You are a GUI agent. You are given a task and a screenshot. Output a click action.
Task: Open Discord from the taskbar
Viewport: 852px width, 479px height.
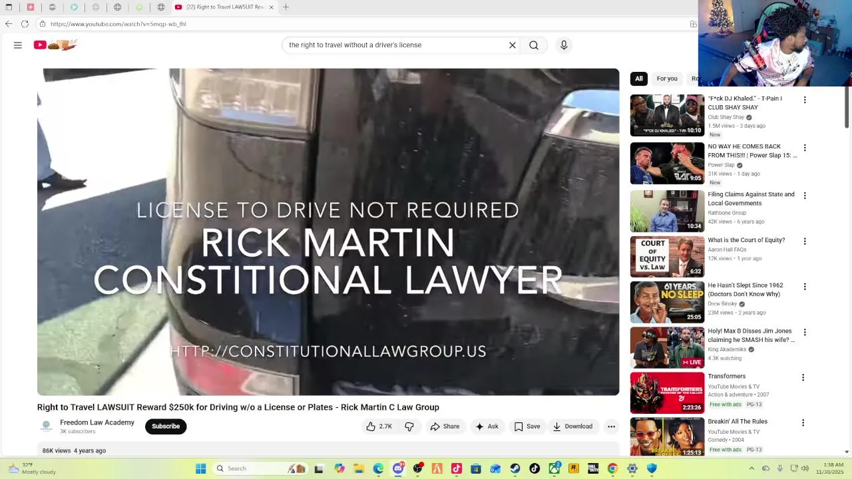pyautogui.click(x=398, y=468)
